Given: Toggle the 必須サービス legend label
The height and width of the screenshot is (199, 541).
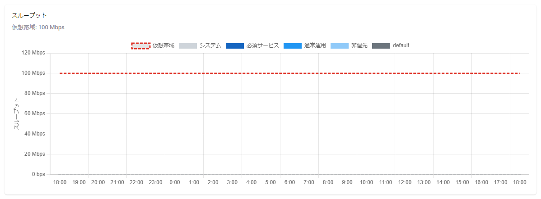Looking at the screenshot, I should coord(263,45).
